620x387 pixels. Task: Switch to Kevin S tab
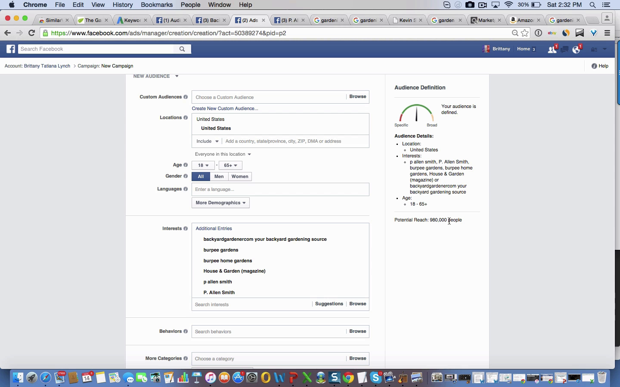(x=407, y=20)
